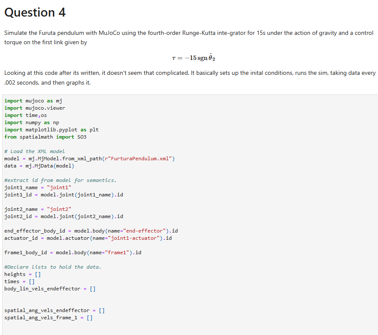Click the "end-effector" string in code
Viewport: 378px width, 335px height.
pyautogui.click(x=144, y=230)
